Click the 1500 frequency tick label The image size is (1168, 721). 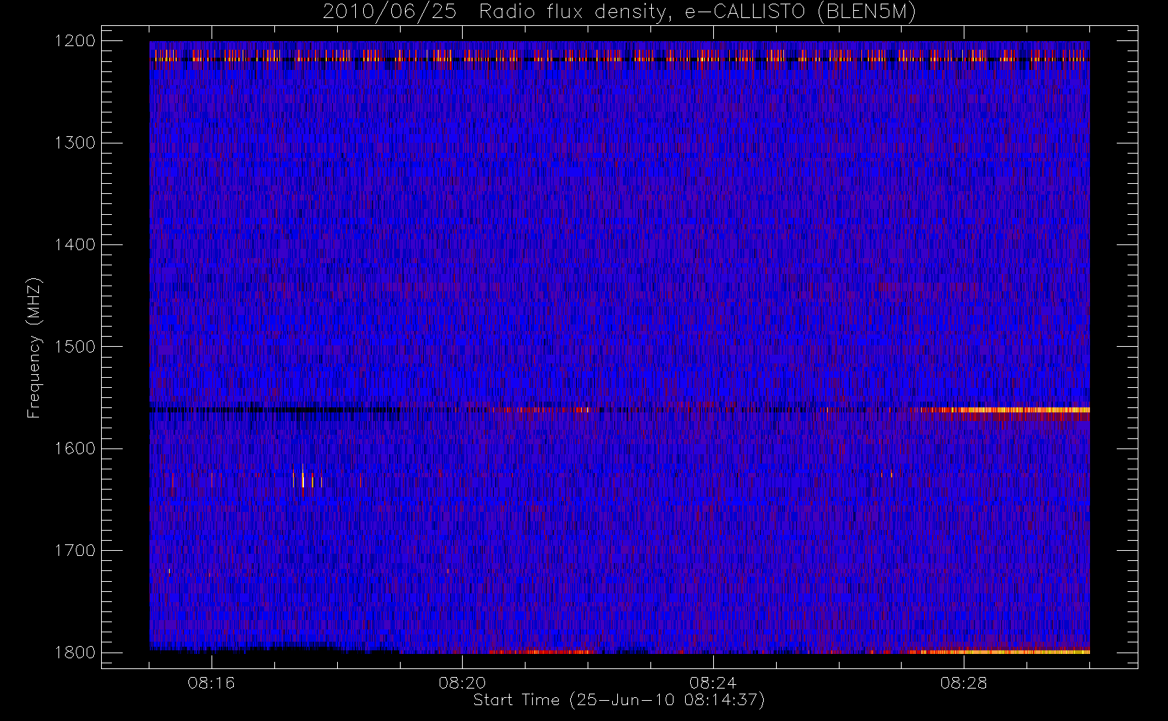tap(75, 347)
